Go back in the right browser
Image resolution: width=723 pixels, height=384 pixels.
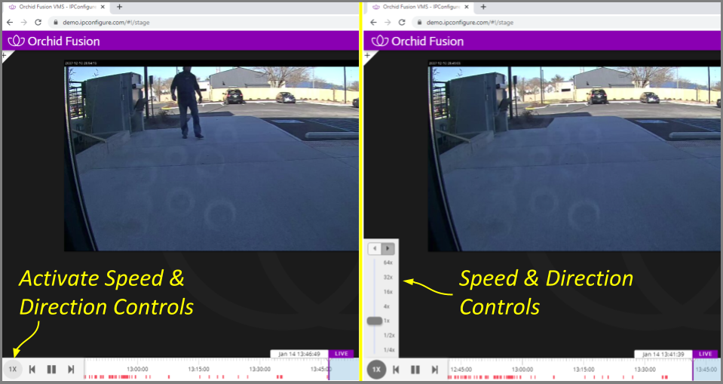tap(373, 22)
